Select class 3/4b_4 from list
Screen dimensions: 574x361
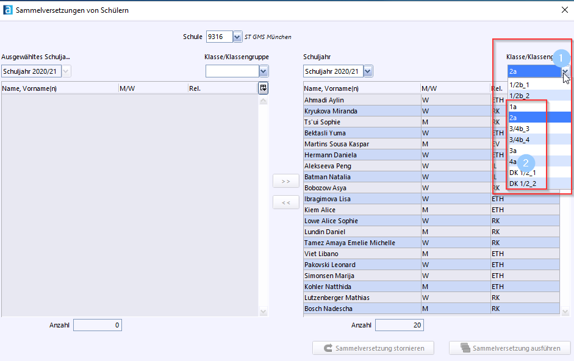pyautogui.click(x=539, y=140)
